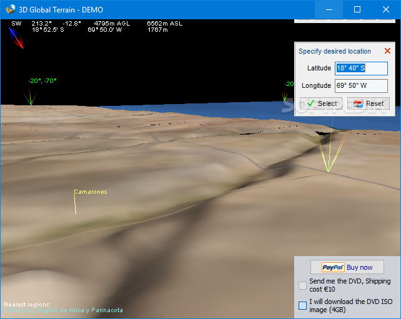This screenshot has width=401, height=319.
Task: Click the compass direction arrow indicator
Action: (x=16, y=38)
